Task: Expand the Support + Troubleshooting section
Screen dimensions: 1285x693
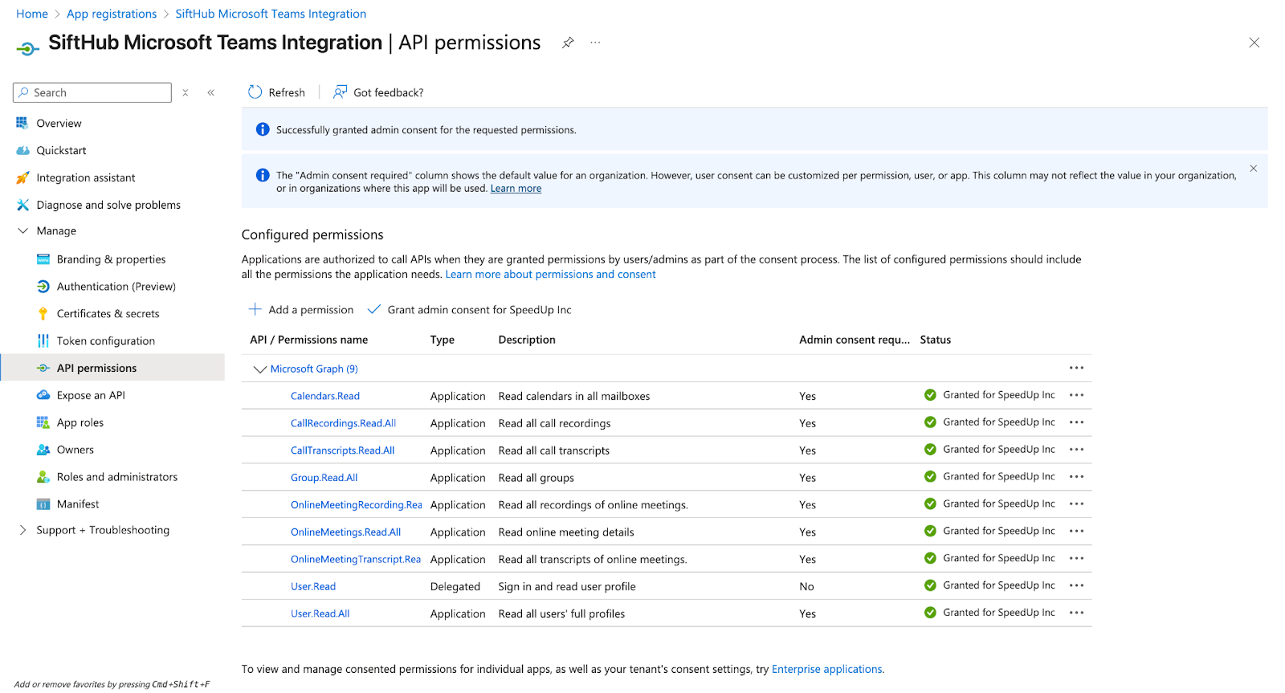Action: (22, 530)
